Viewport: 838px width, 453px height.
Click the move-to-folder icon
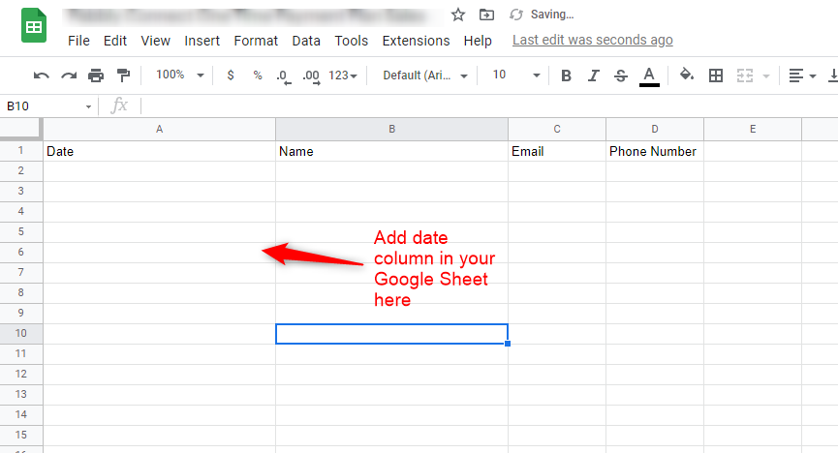click(486, 15)
